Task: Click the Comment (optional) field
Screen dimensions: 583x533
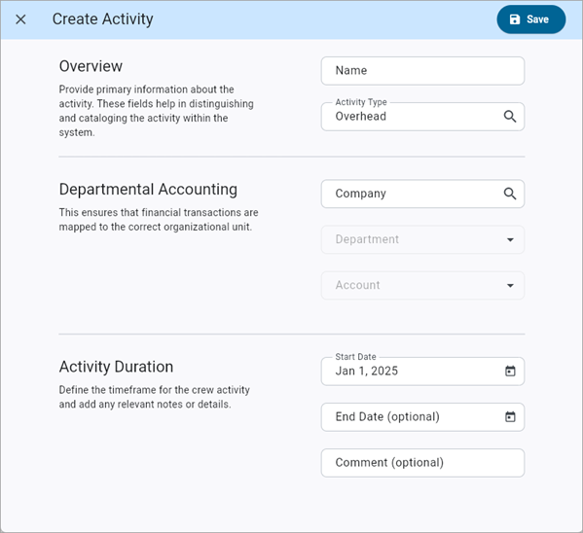Action: pos(422,463)
